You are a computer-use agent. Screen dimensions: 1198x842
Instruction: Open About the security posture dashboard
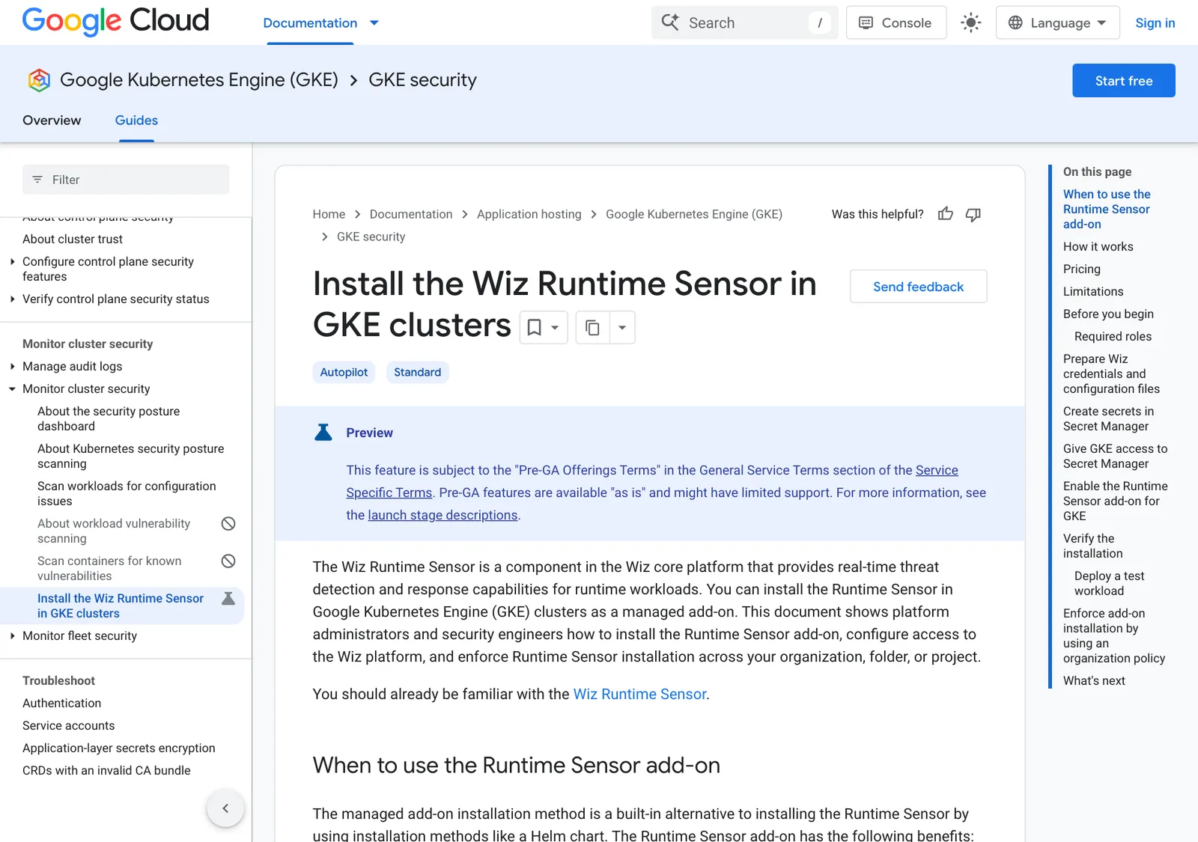coord(109,418)
